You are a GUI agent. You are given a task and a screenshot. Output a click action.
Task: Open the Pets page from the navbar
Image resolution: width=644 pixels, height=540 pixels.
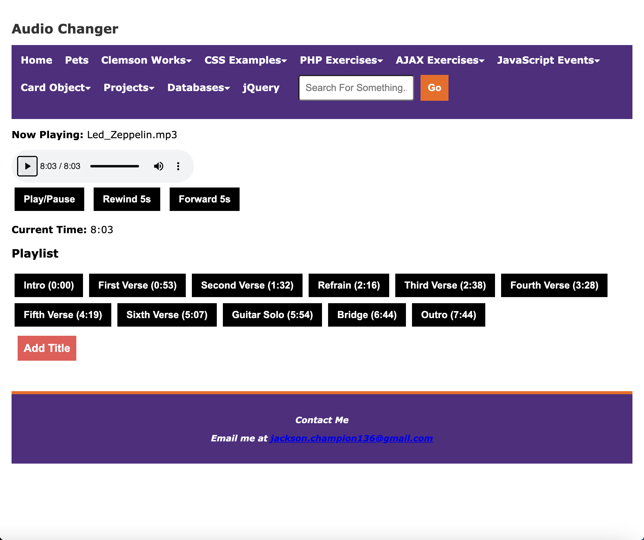point(77,60)
